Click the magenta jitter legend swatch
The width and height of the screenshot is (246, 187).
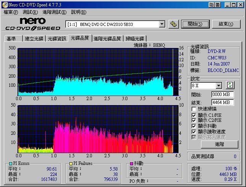pos(132,164)
